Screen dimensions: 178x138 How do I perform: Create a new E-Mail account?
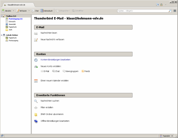pyautogui.click(x=45, y=71)
